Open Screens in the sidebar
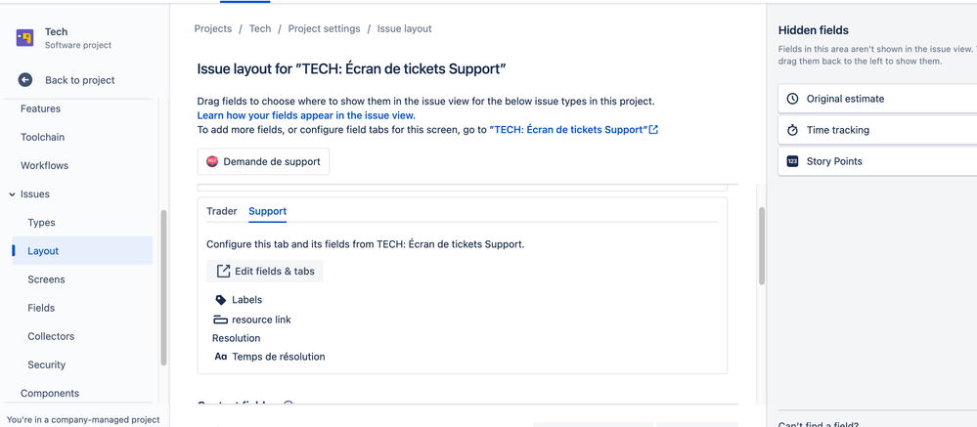Image resolution: width=977 pixels, height=427 pixels. pyautogui.click(x=46, y=279)
